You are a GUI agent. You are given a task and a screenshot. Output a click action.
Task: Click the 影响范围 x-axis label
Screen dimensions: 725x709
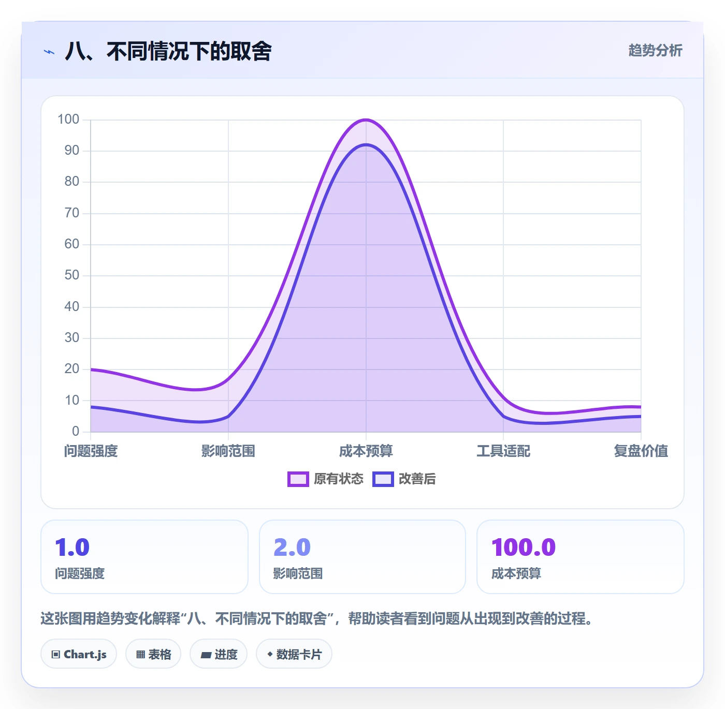coord(228,451)
